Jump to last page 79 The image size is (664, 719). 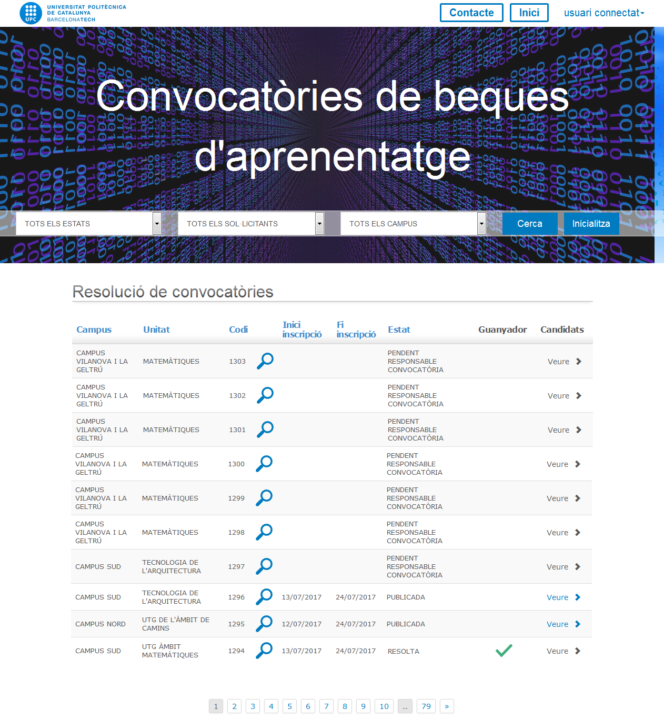tap(426, 706)
